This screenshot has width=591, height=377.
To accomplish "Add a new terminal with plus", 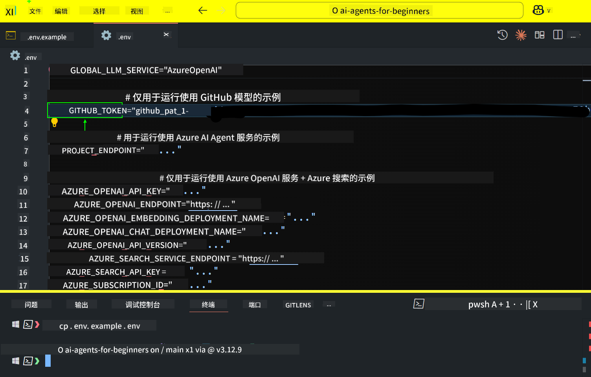I will [501, 304].
